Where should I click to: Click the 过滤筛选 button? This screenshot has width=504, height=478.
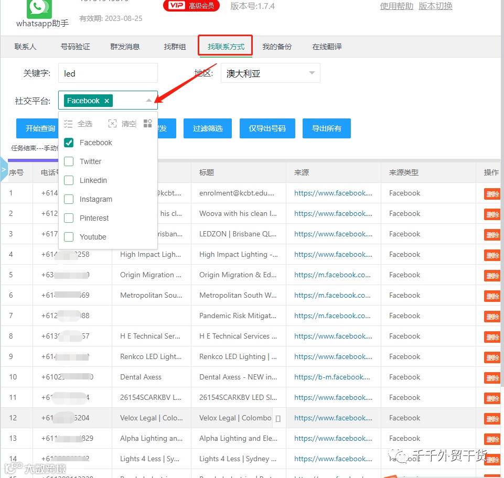tap(208, 128)
